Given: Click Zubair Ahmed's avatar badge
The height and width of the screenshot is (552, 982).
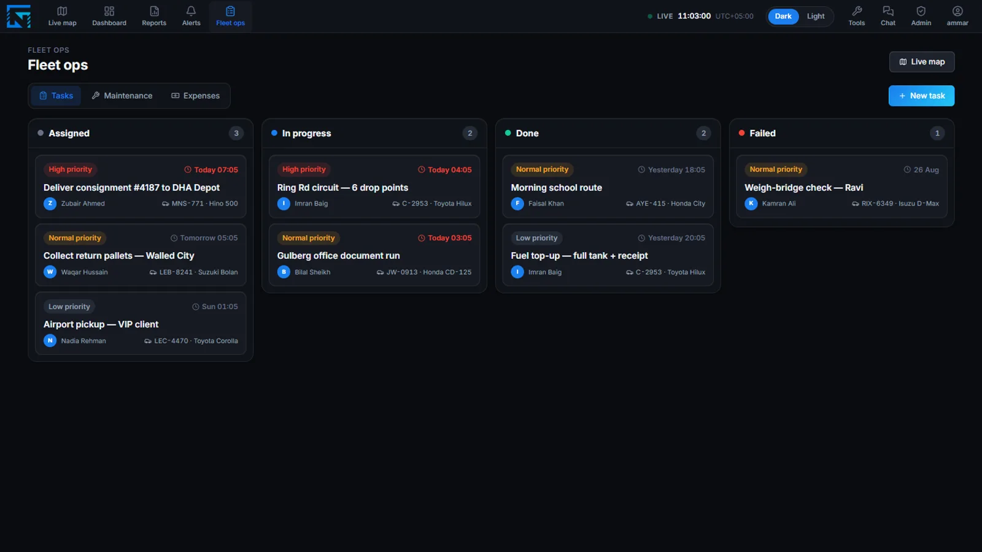Looking at the screenshot, I should click(50, 204).
